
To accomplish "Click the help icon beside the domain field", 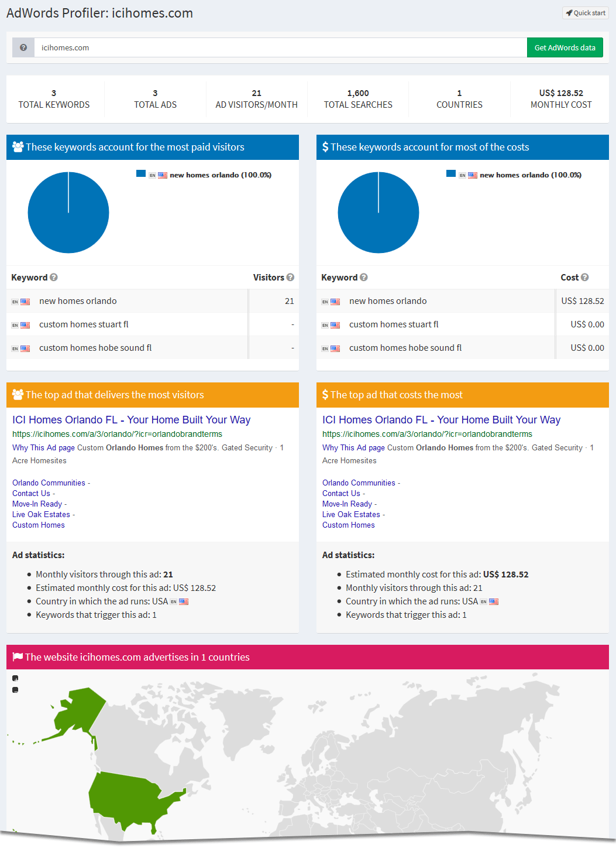I will click(x=23, y=48).
